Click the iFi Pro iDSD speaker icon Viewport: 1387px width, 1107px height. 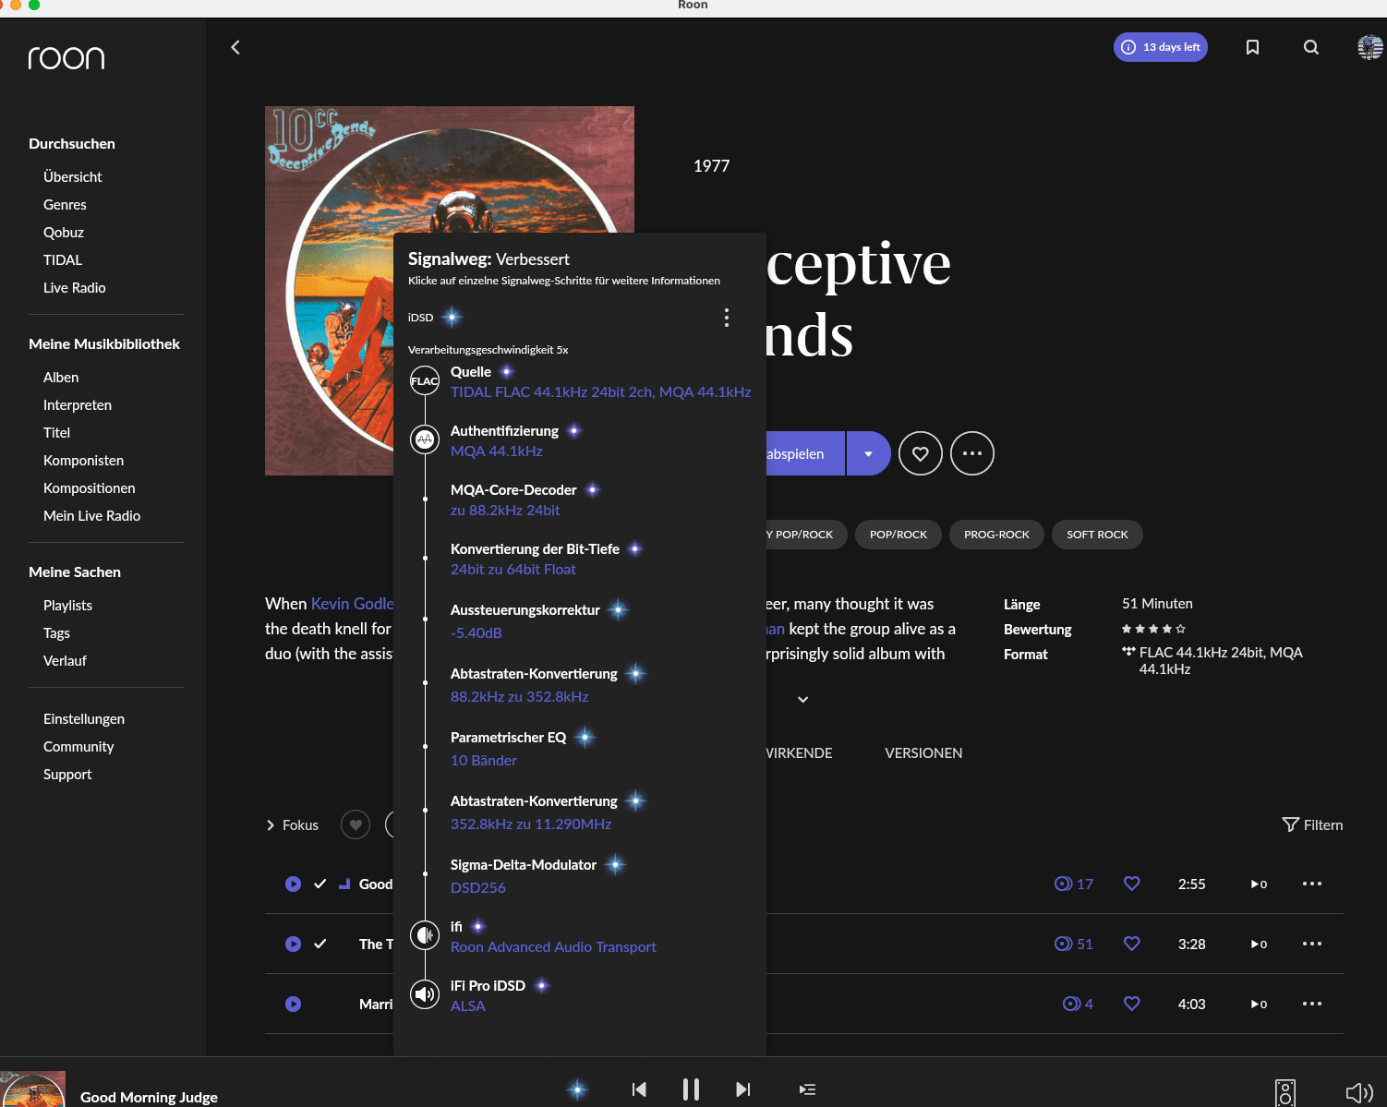pyautogui.click(x=425, y=994)
